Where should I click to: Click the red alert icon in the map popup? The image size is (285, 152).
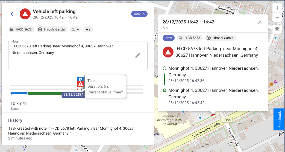pos(168,52)
